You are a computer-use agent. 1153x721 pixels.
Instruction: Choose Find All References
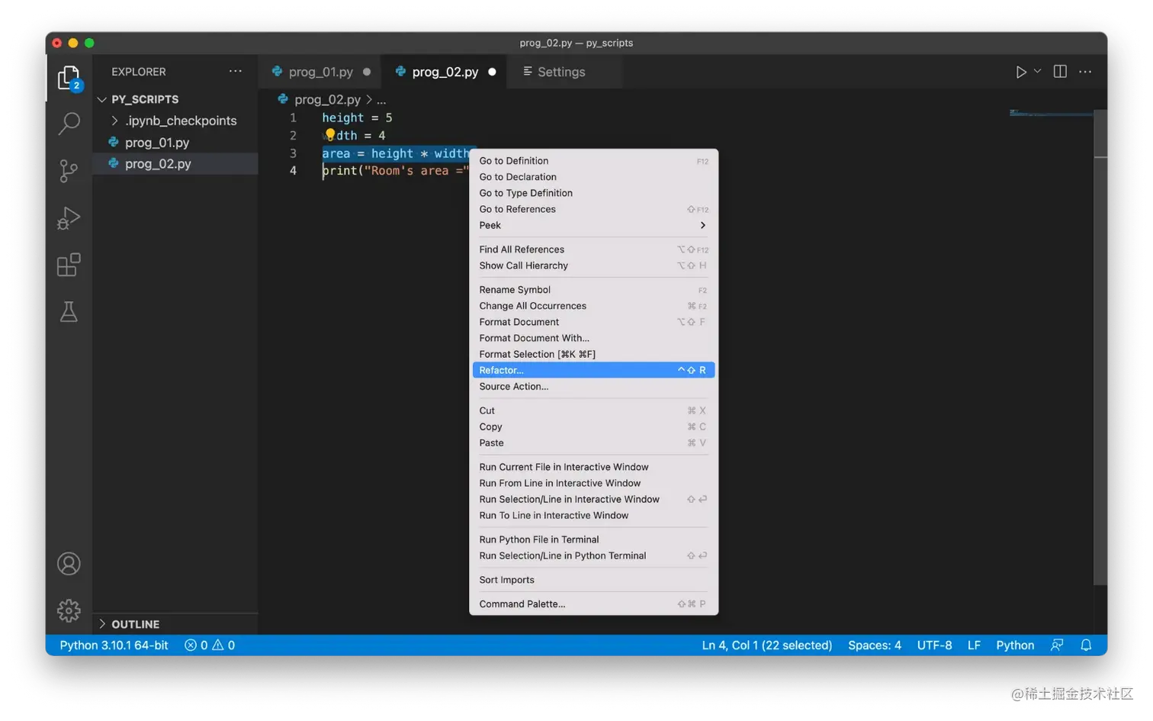pos(593,249)
